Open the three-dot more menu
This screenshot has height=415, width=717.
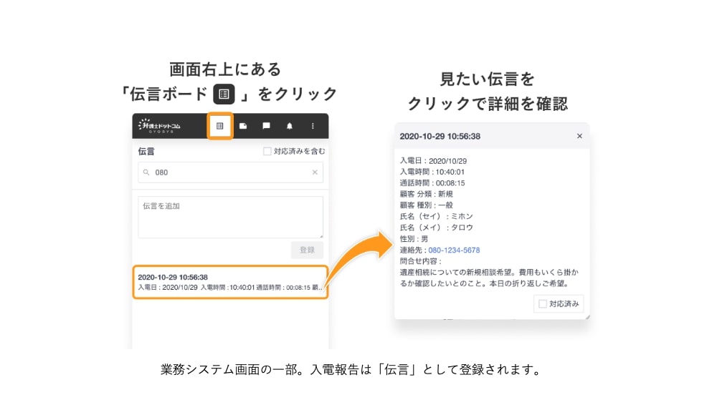tap(313, 125)
